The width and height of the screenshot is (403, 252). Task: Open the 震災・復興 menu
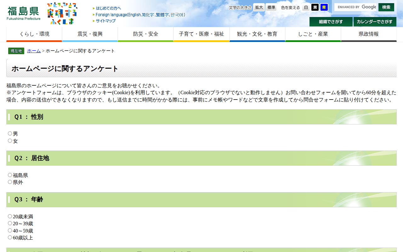[90, 34]
